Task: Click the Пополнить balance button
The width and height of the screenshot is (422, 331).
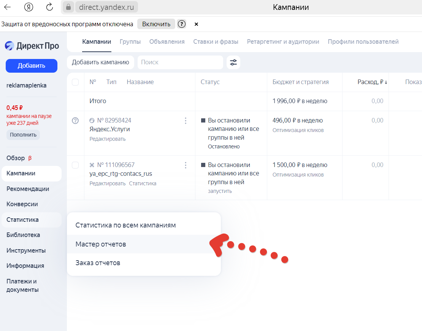Action: pyautogui.click(x=23, y=135)
